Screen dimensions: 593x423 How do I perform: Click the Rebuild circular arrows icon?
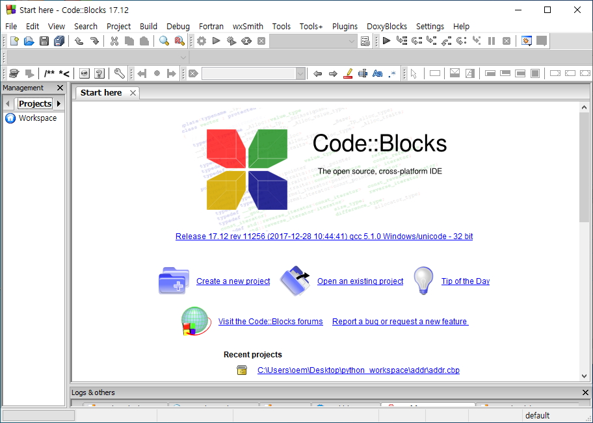[246, 41]
